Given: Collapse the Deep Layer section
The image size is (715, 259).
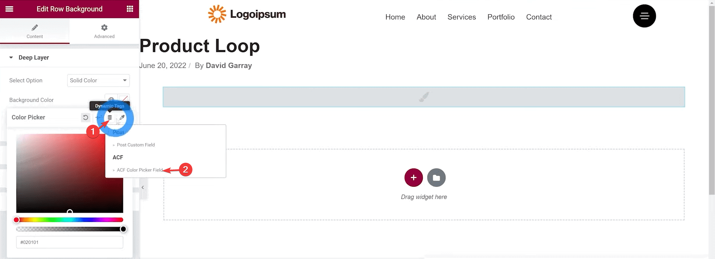Looking at the screenshot, I should coord(11,57).
